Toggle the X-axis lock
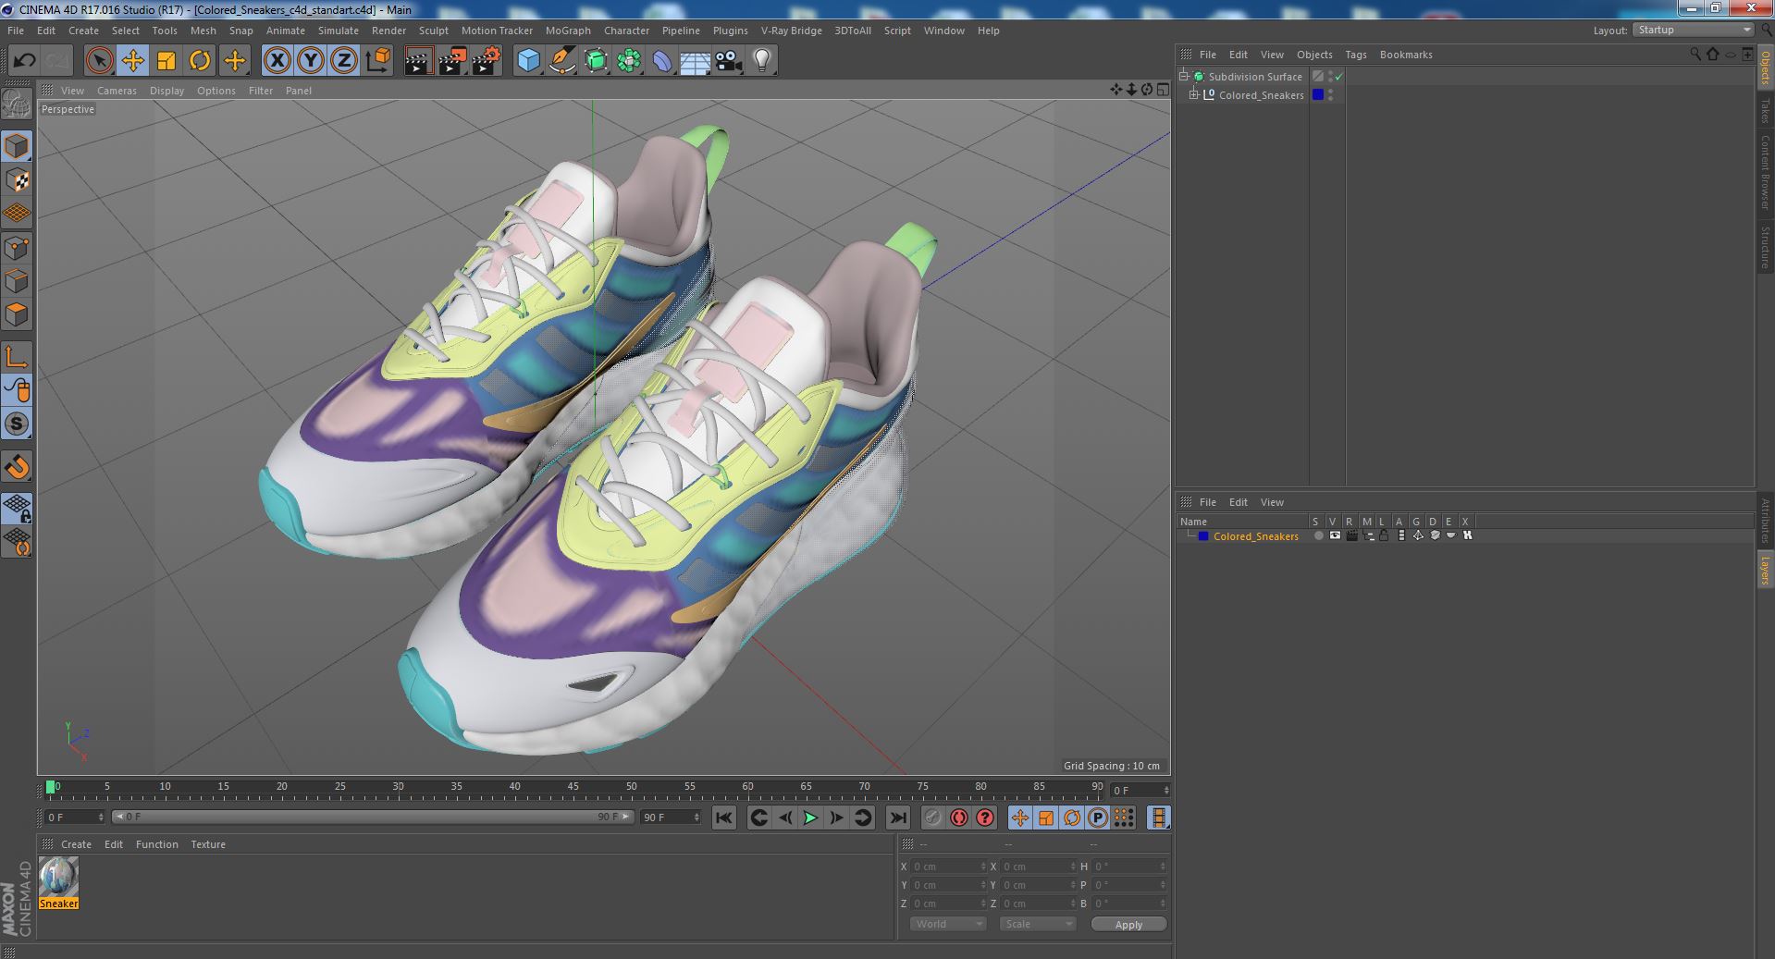Image resolution: width=1775 pixels, height=959 pixels. pos(277,61)
